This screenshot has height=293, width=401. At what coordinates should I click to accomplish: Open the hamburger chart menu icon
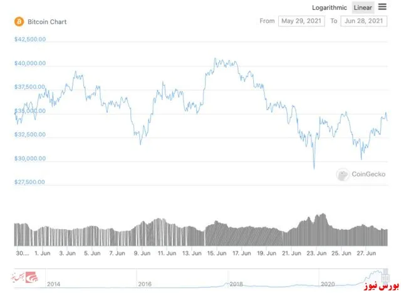(x=382, y=7)
